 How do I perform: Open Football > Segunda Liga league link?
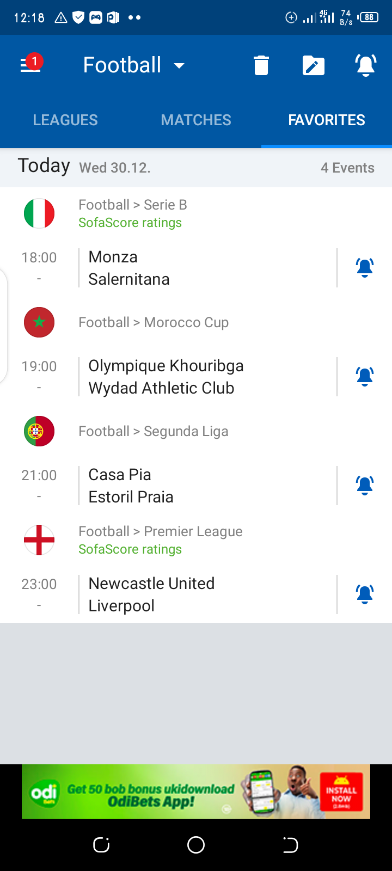(154, 431)
